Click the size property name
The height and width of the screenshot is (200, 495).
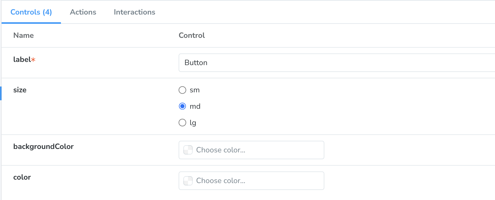click(x=20, y=90)
